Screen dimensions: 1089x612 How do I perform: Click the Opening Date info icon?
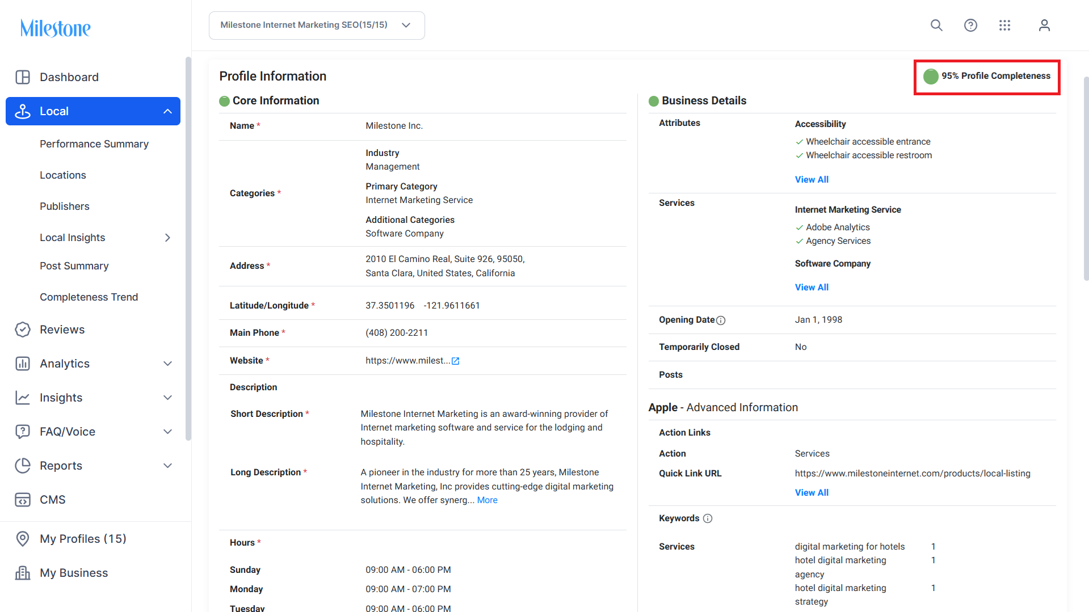[721, 320]
